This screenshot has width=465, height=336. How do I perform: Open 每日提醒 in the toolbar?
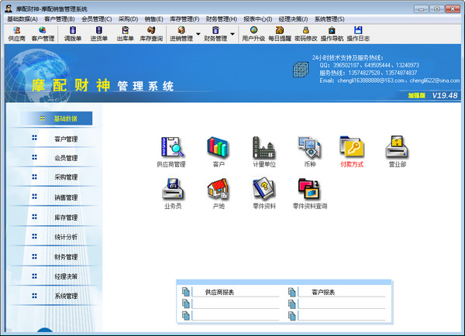point(280,34)
